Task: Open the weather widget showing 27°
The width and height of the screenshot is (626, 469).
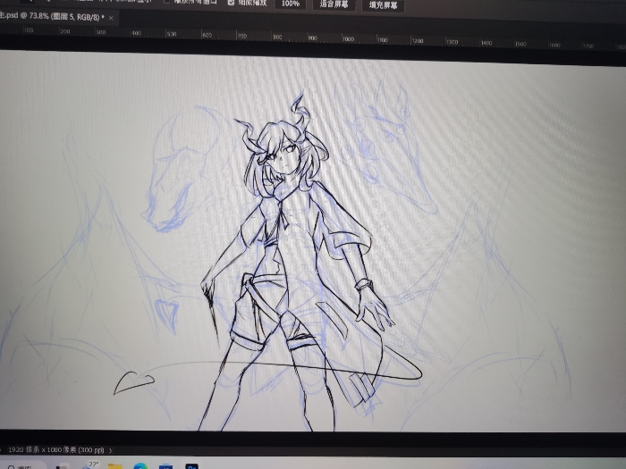Action: [x=90, y=465]
